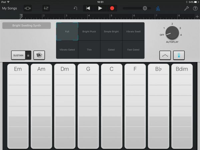The width and height of the screenshot is (200, 150).
Task: Add song section with plus icon
Action: [x=197, y=17]
